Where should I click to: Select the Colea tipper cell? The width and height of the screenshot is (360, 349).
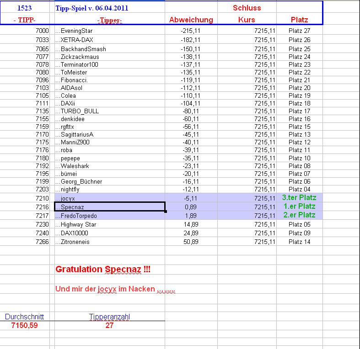[109, 96]
